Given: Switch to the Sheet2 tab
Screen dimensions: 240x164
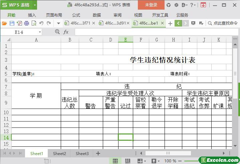Looking at the screenshot, I should pyautogui.click(x=59, y=153).
